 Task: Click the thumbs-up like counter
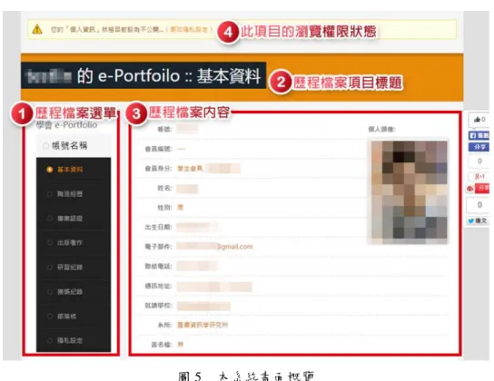479,120
